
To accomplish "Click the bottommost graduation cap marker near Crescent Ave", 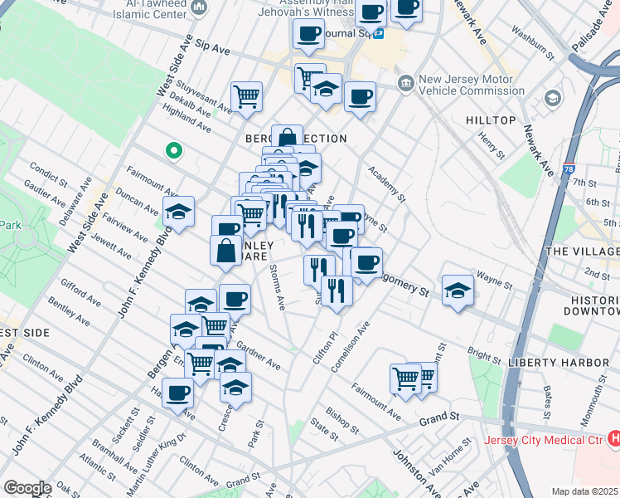I will tap(235, 389).
